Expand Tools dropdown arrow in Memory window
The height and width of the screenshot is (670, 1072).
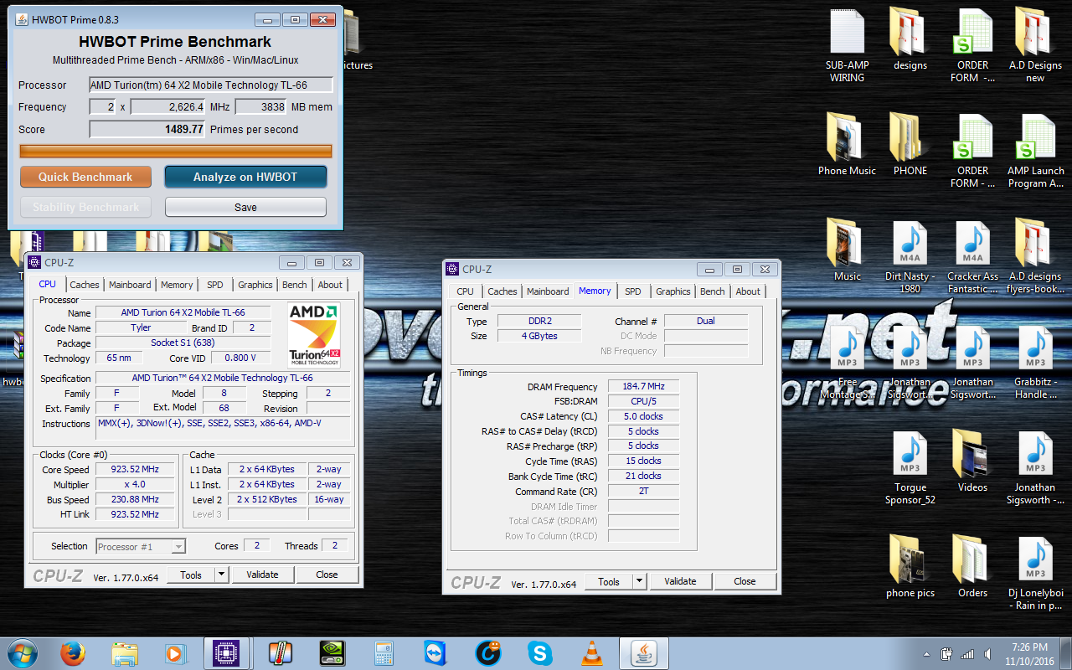(639, 581)
